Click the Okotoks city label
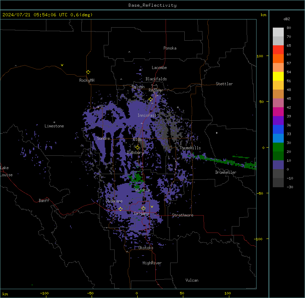The height and width of the screenshot is (298, 305). tap(146, 248)
